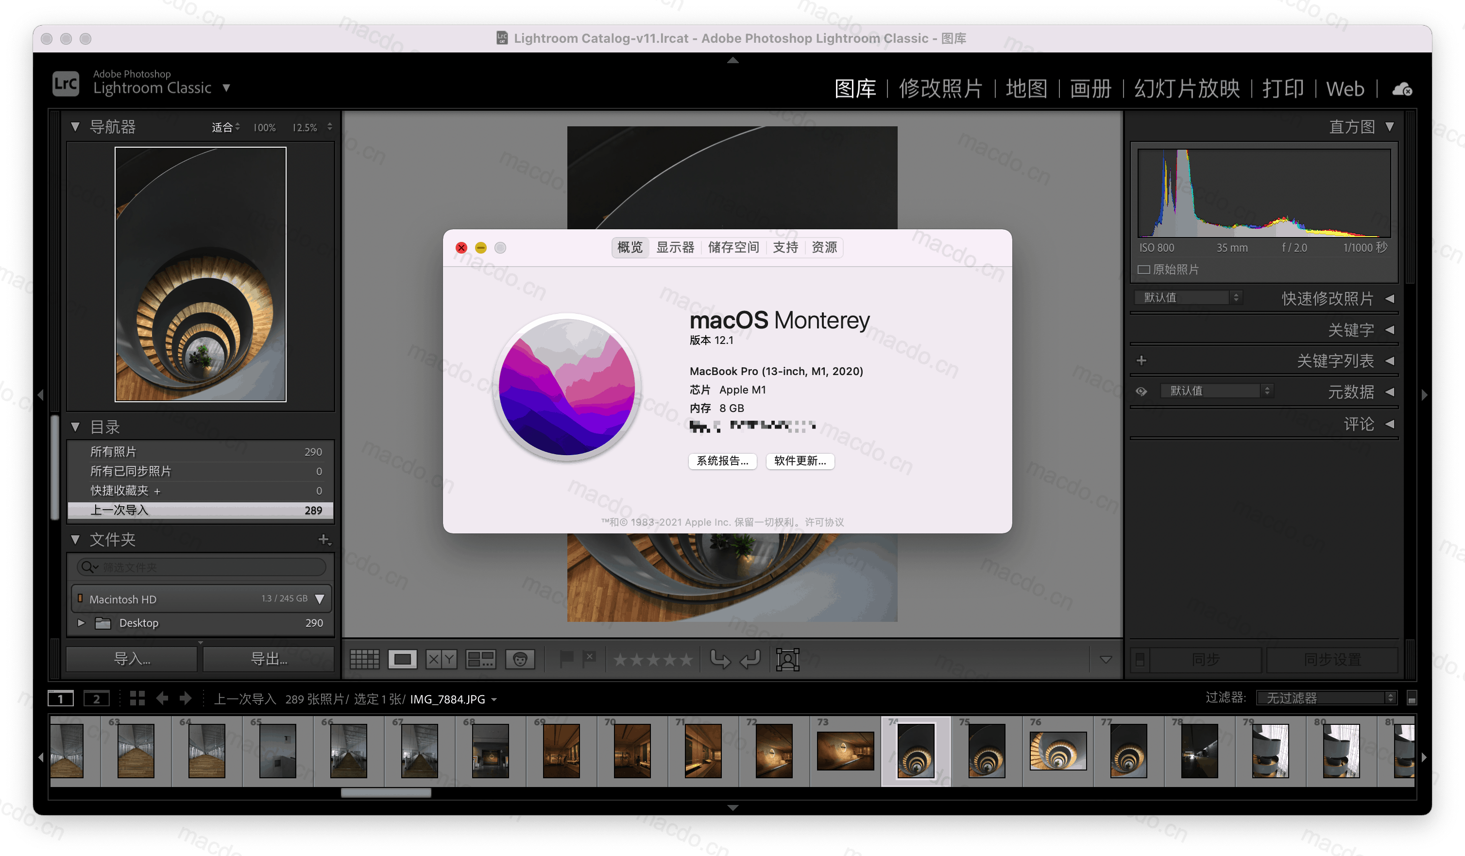Screen dimensions: 1465x856
Task: Open 系统报告... in About window
Action: coord(723,461)
